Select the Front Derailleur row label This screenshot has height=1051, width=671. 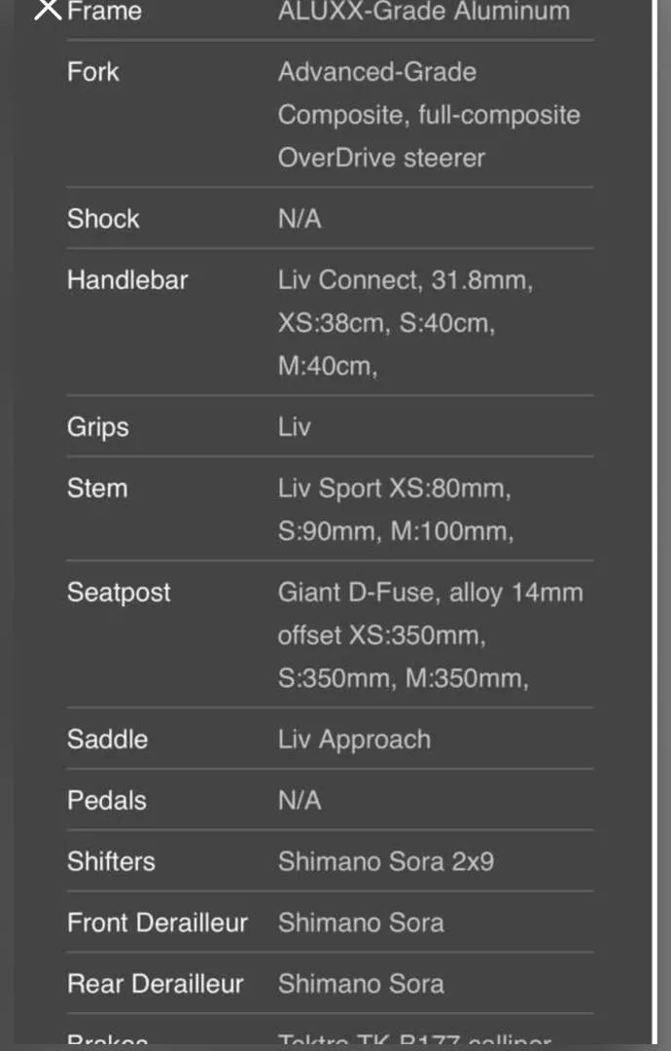click(158, 924)
